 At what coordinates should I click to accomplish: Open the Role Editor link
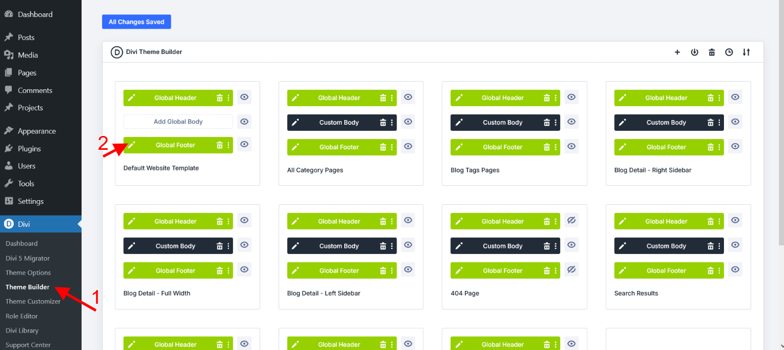tap(22, 316)
